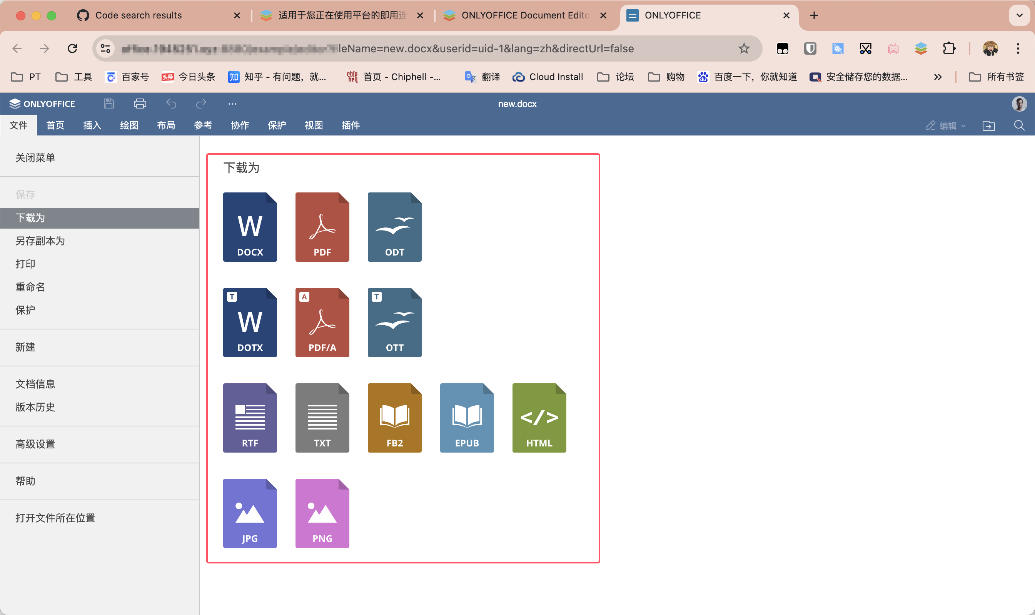Open 帮助 in the file menu
Image resolution: width=1035 pixels, height=615 pixels.
click(x=99, y=481)
